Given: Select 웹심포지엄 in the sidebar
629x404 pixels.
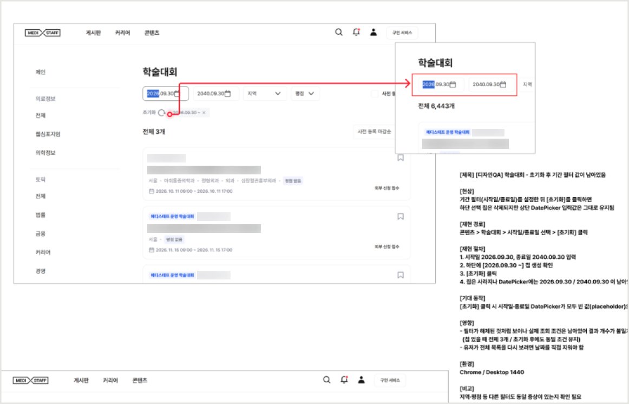Looking at the screenshot, I should tap(48, 134).
